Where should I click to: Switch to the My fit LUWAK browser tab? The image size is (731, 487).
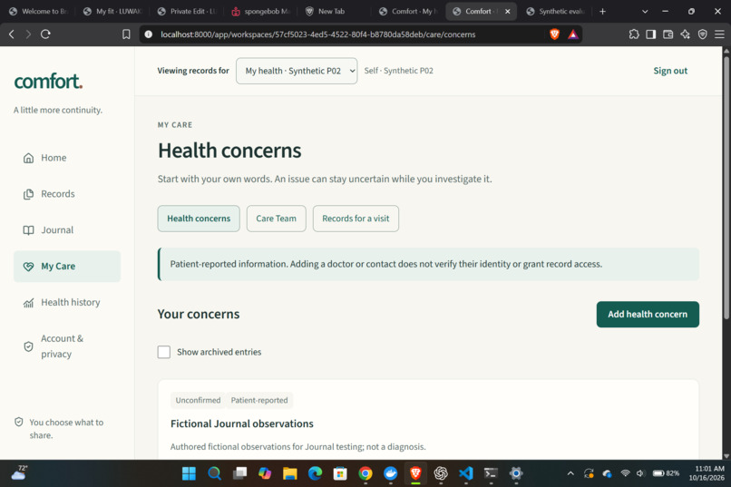(113, 11)
